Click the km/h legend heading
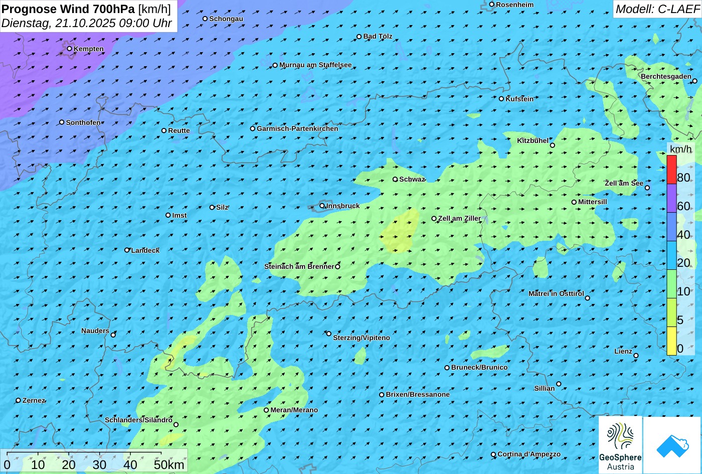This screenshot has width=702, height=474. (680, 149)
